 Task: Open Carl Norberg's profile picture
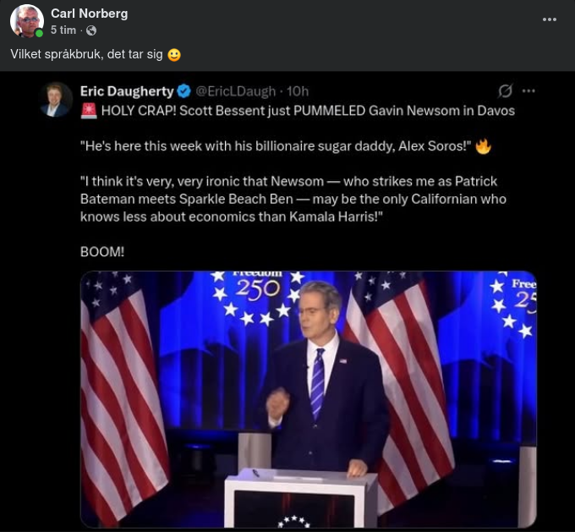tap(26, 20)
